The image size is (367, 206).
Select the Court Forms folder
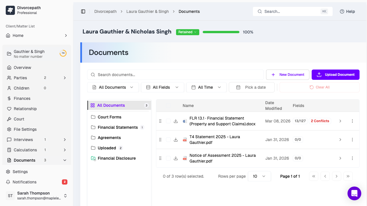(119, 117)
